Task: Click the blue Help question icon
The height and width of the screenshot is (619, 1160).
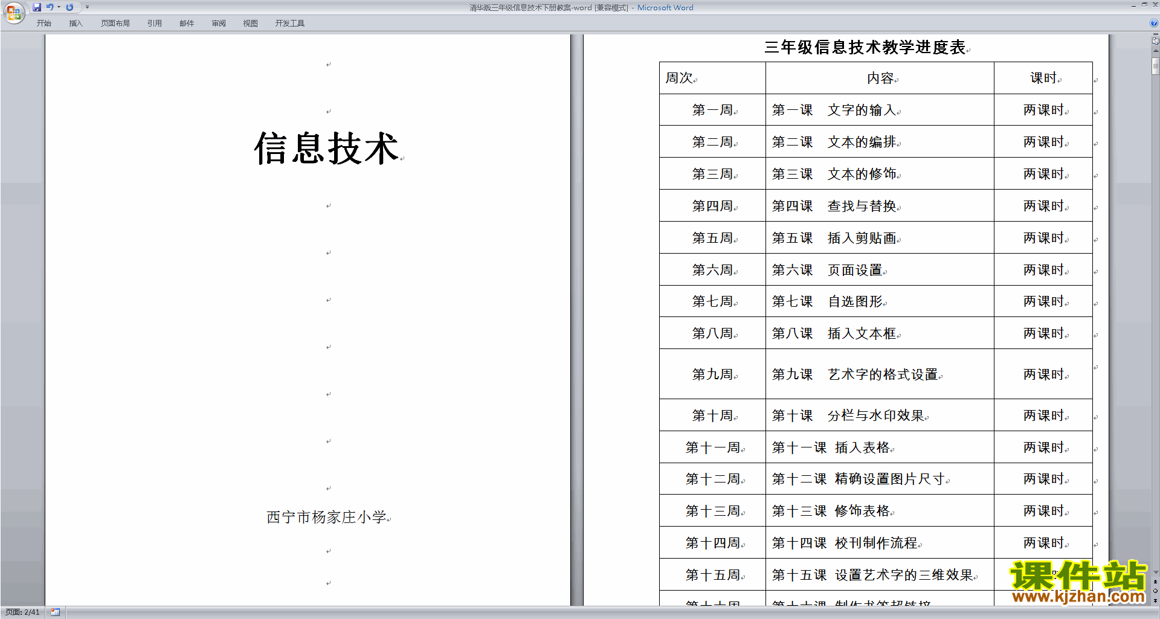Action: click(x=1154, y=23)
